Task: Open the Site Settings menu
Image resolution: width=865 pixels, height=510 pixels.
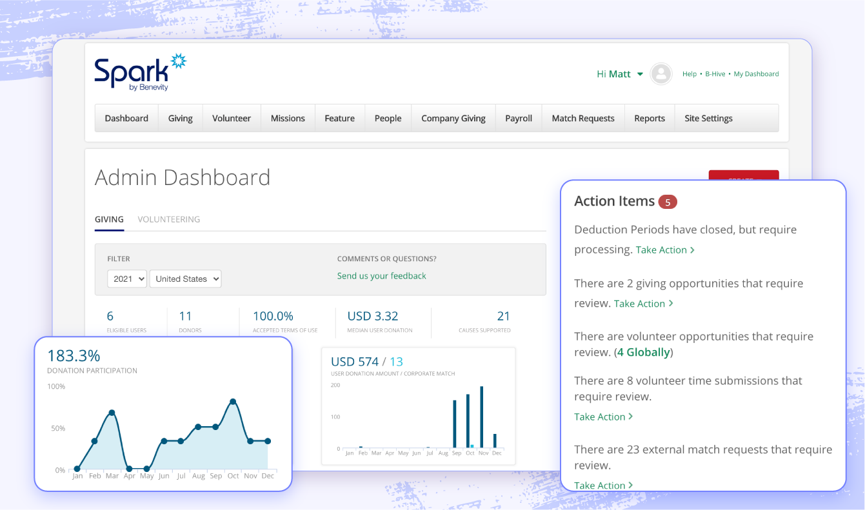Action: coord(708,118)
